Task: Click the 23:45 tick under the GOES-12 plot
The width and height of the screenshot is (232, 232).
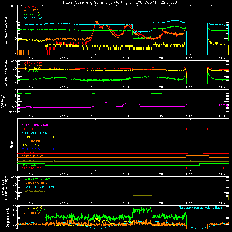Action: (x=127, y=116)
